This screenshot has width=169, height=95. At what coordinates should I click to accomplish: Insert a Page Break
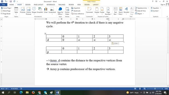6,14
